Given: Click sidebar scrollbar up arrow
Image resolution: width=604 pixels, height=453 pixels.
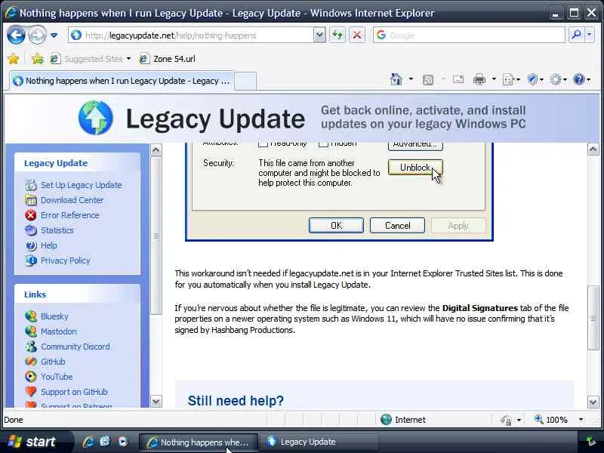Looking at the screenshot, I should 156,149.
